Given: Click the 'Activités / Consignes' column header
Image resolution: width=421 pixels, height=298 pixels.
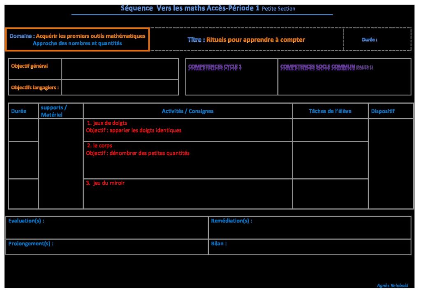Looking at the screenshot, I should (x=187, y=111).
